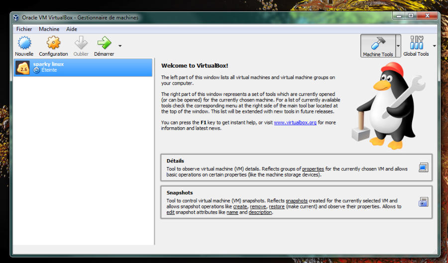Open the Aide menu

[72, 29]
